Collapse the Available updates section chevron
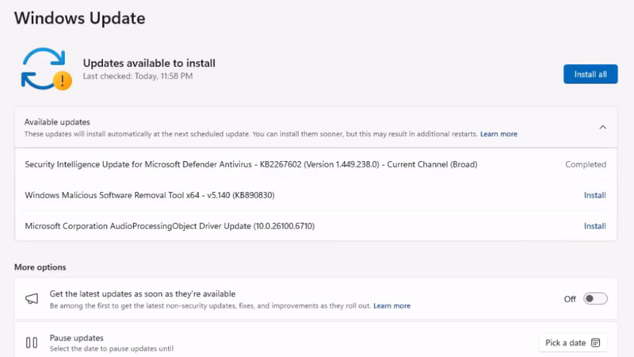This screenshot has height=357, width=634. point(602,127)
